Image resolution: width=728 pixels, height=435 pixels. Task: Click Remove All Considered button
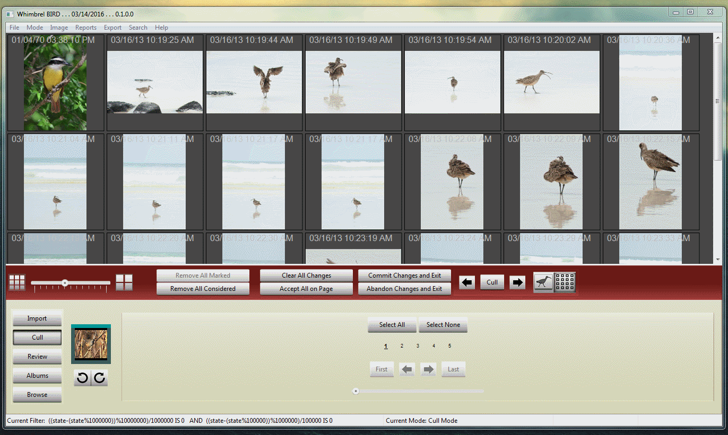point(203,289)
